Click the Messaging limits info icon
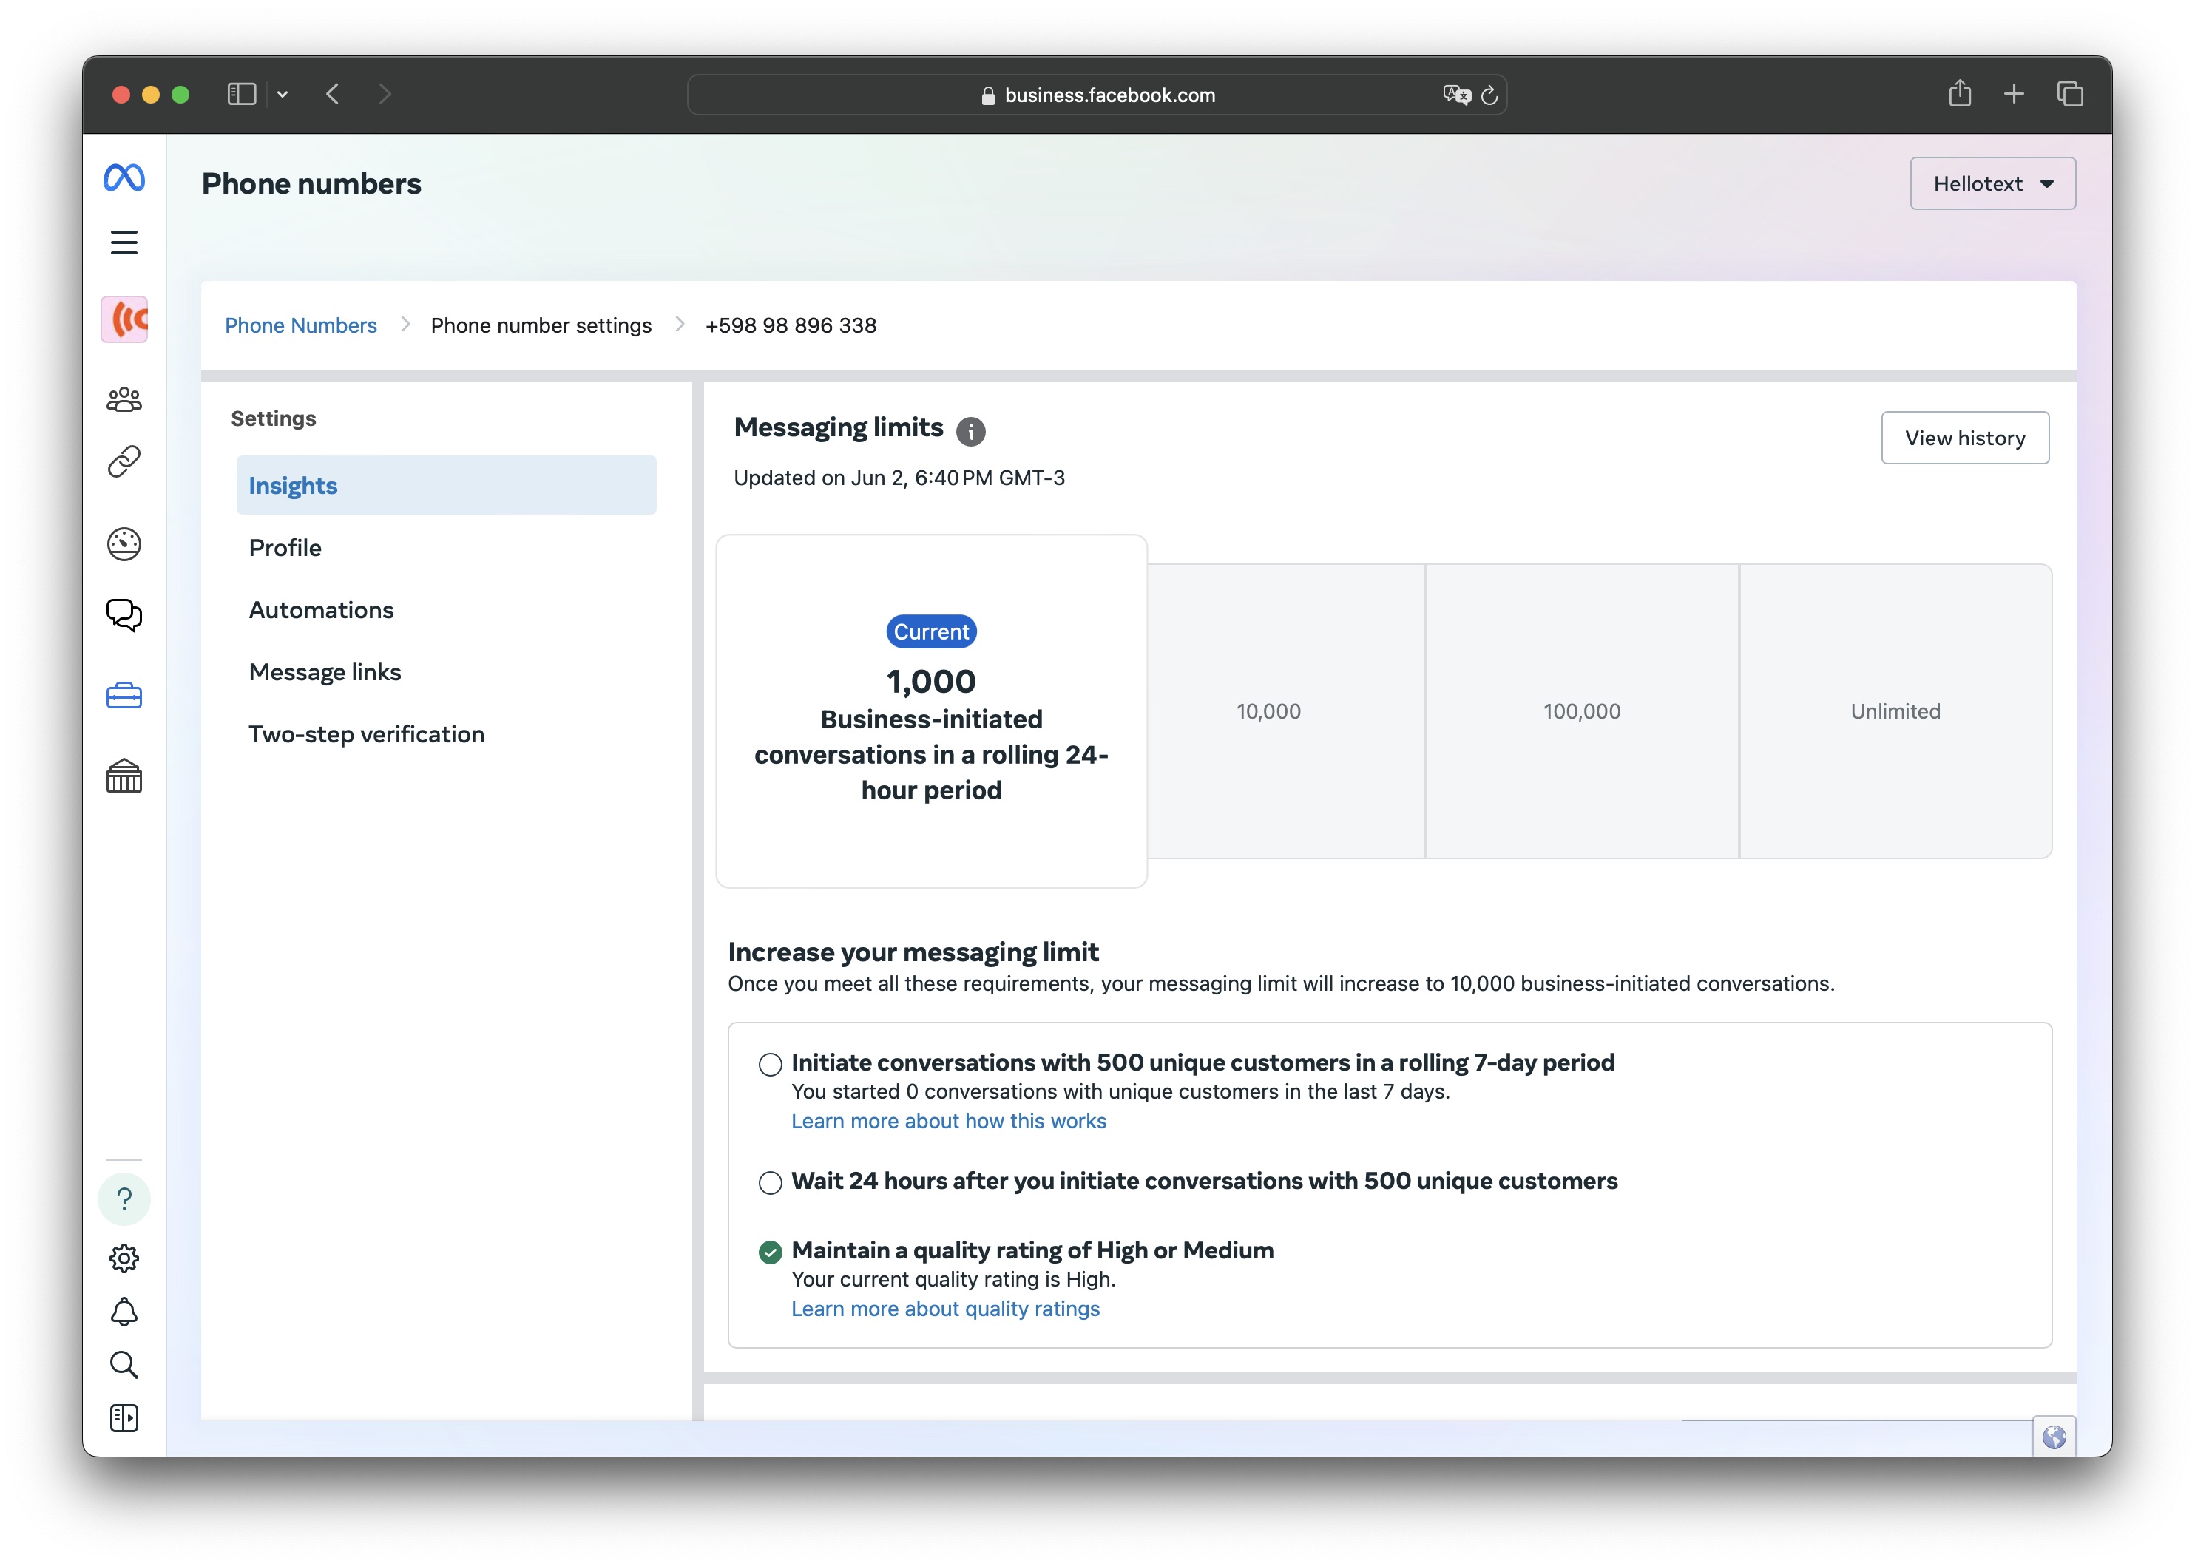Screen dimensions: 2195x1566 [971, 431]
